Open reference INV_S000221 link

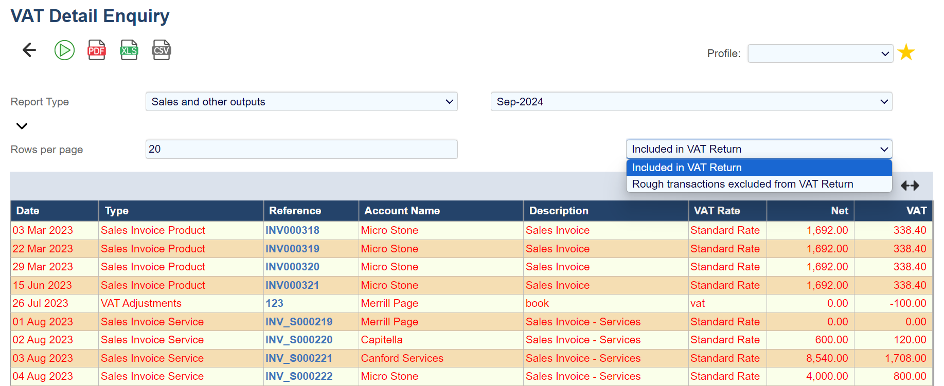coord(298,358)
